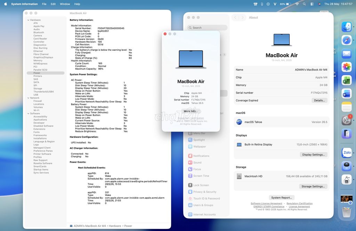Collapse the Hardware tree section
Image resolution: width=356 pixels, height=231 pixels.
point(29,20)
